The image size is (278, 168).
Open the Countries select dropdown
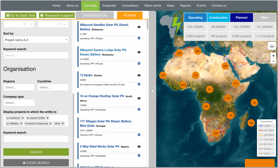pos(53,87)
